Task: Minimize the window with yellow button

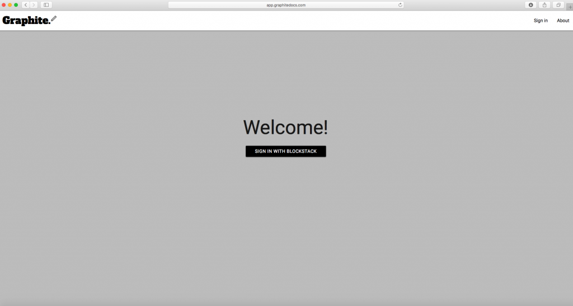Action: click(10, 4)
